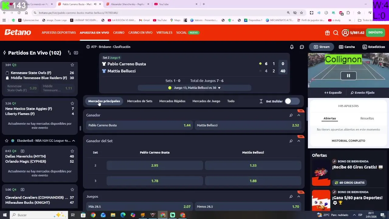
Task: Open the Gmail bookmark
Action: point(144,20)
